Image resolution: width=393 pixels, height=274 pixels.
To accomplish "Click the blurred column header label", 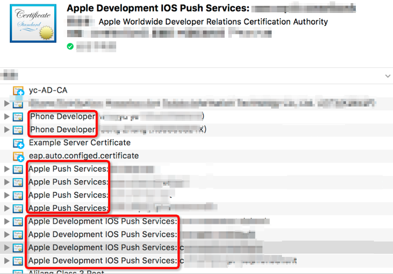I will point(9,75).
